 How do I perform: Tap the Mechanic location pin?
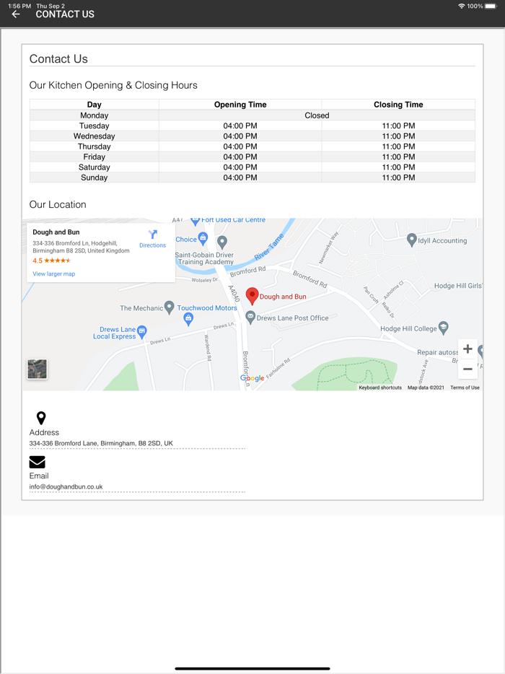170,307
